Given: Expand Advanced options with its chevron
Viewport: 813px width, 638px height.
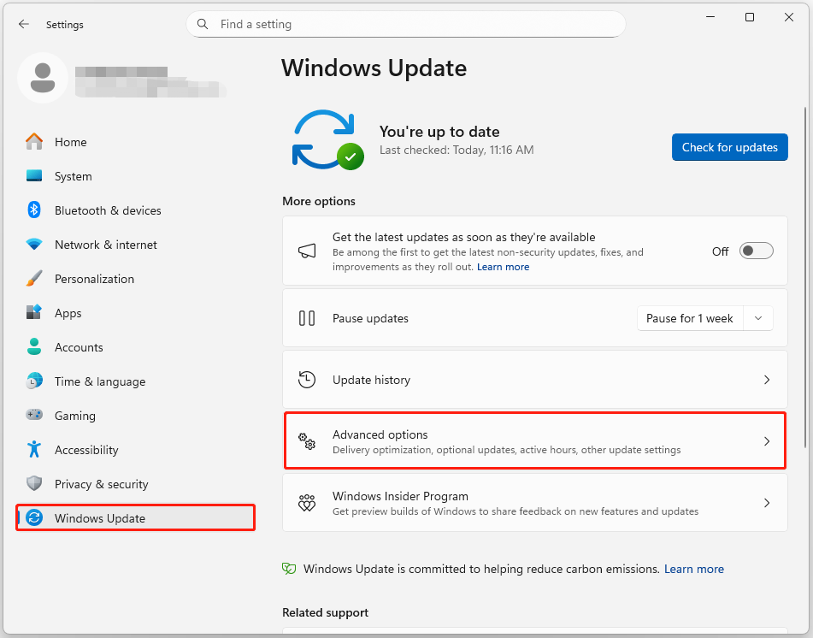Looking at the screenshot, I should click(767, 440).
